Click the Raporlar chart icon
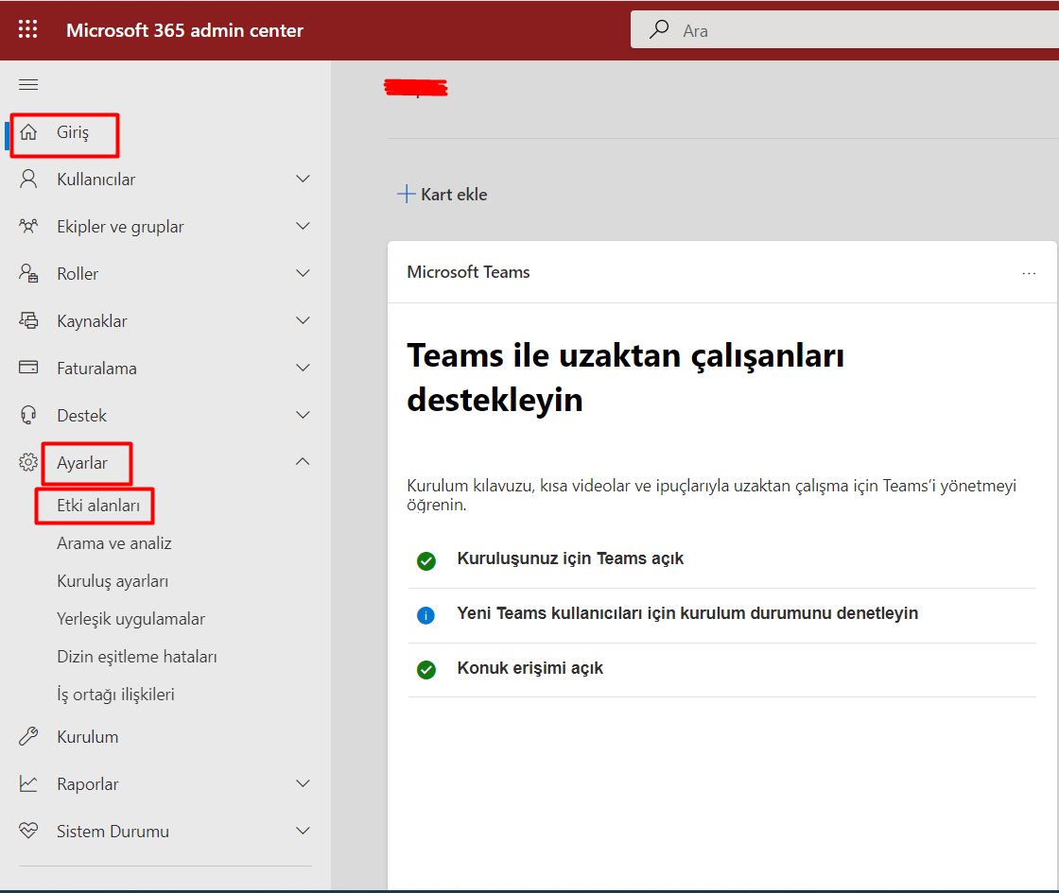The width and height of the screenshot is (1059, 893). [x=28, y=783]
